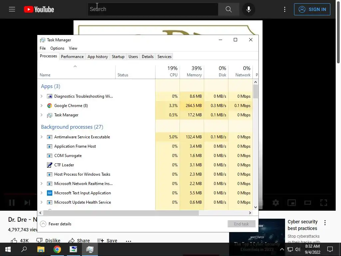The width and height of the screenshot is (341, 256).
Task: Sort by the Network column header
Action: point(241,72)
